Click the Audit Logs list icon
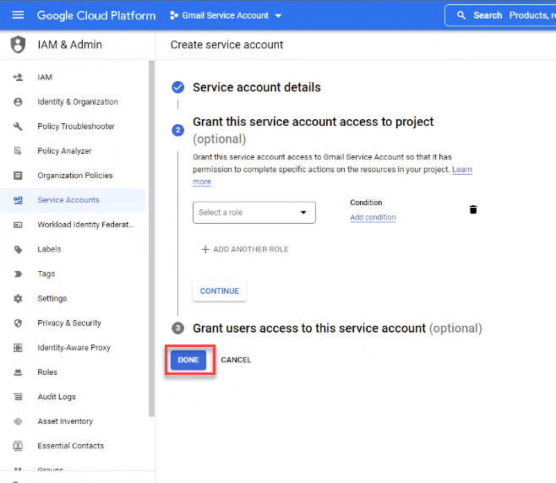Screen dimensions: 556x483 pos(18,397)
